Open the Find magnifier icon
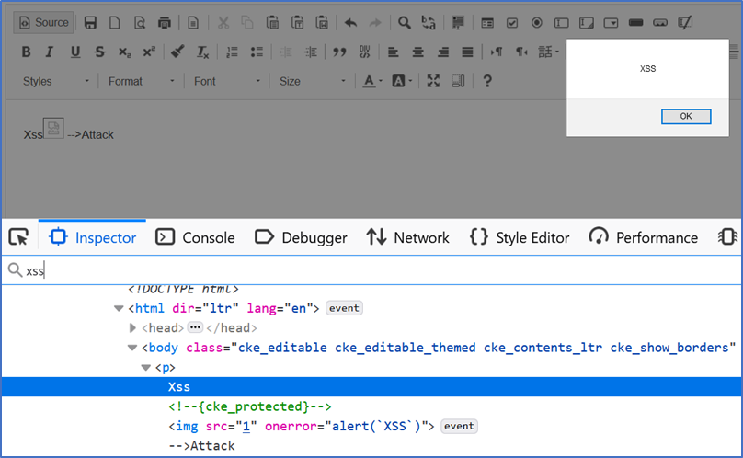743x458 pixels. 405,22
